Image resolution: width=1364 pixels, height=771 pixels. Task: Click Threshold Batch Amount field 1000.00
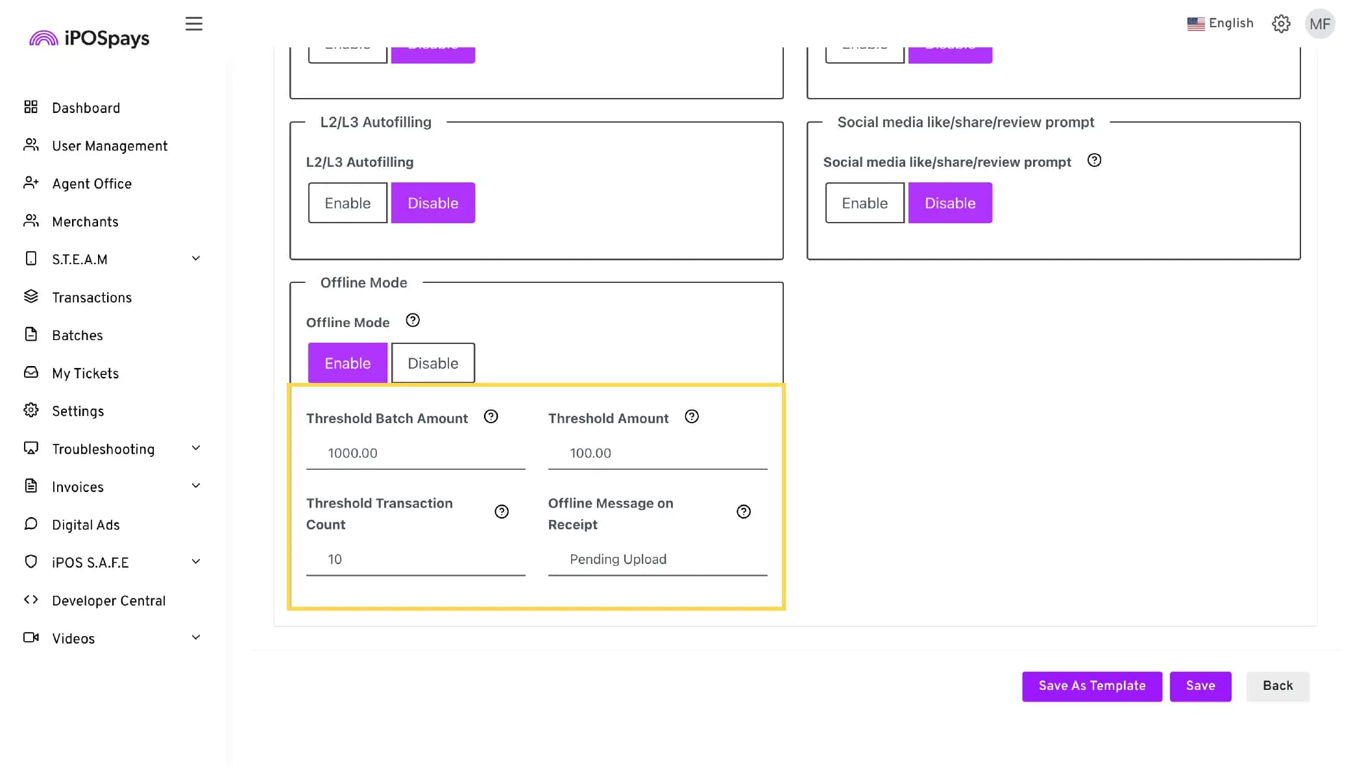[x=415, y=453]
